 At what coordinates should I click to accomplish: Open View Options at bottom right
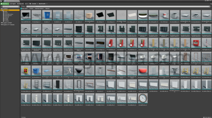(208, 117)
